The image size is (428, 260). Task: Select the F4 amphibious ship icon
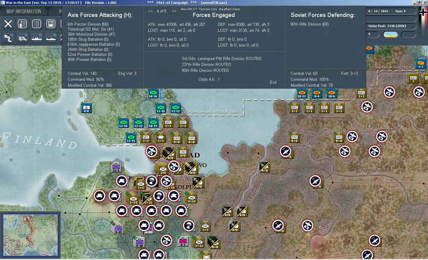(x=51, y=38)
